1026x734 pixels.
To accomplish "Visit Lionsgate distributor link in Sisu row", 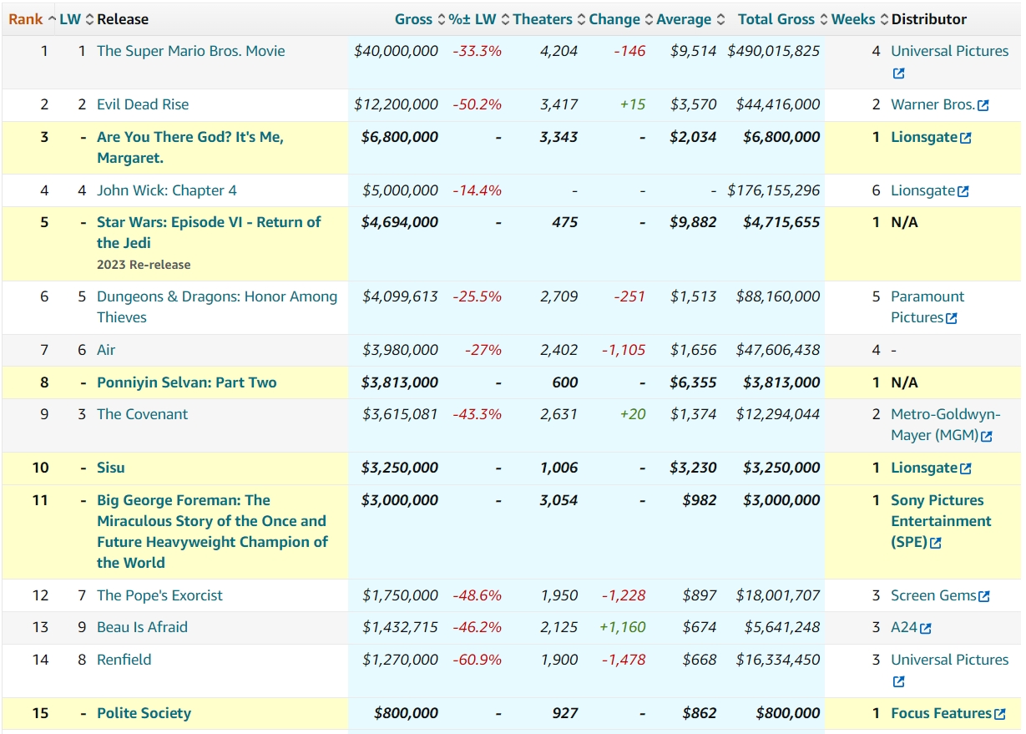I will click(x=924, y=468).
